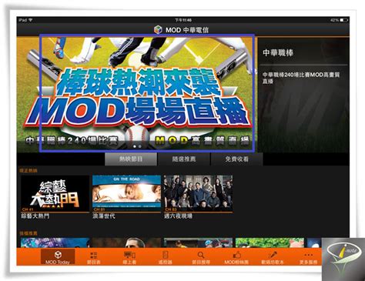This screenshot has width=365, height=281.
Task: Tap the 中華職棒 heading in side panel
Action: [278, 53]
